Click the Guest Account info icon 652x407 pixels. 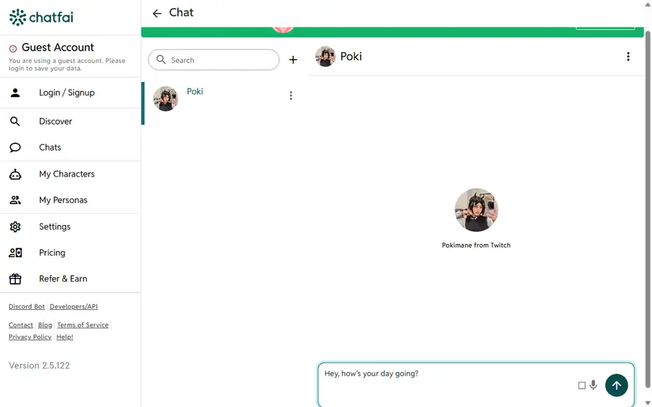tap(13, 49)
